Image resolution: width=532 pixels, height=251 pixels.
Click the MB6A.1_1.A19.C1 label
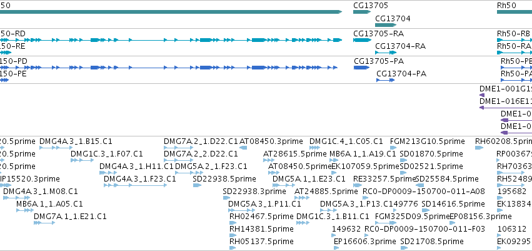click(x=363, y=154)
